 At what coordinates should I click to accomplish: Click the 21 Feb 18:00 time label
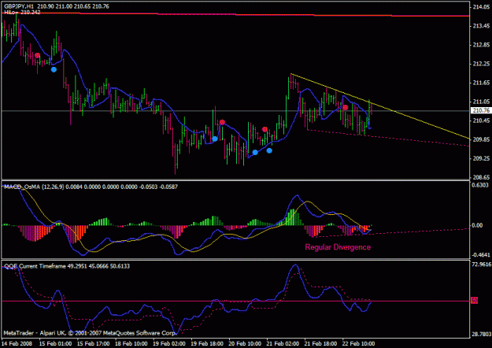tap(321, 343)
